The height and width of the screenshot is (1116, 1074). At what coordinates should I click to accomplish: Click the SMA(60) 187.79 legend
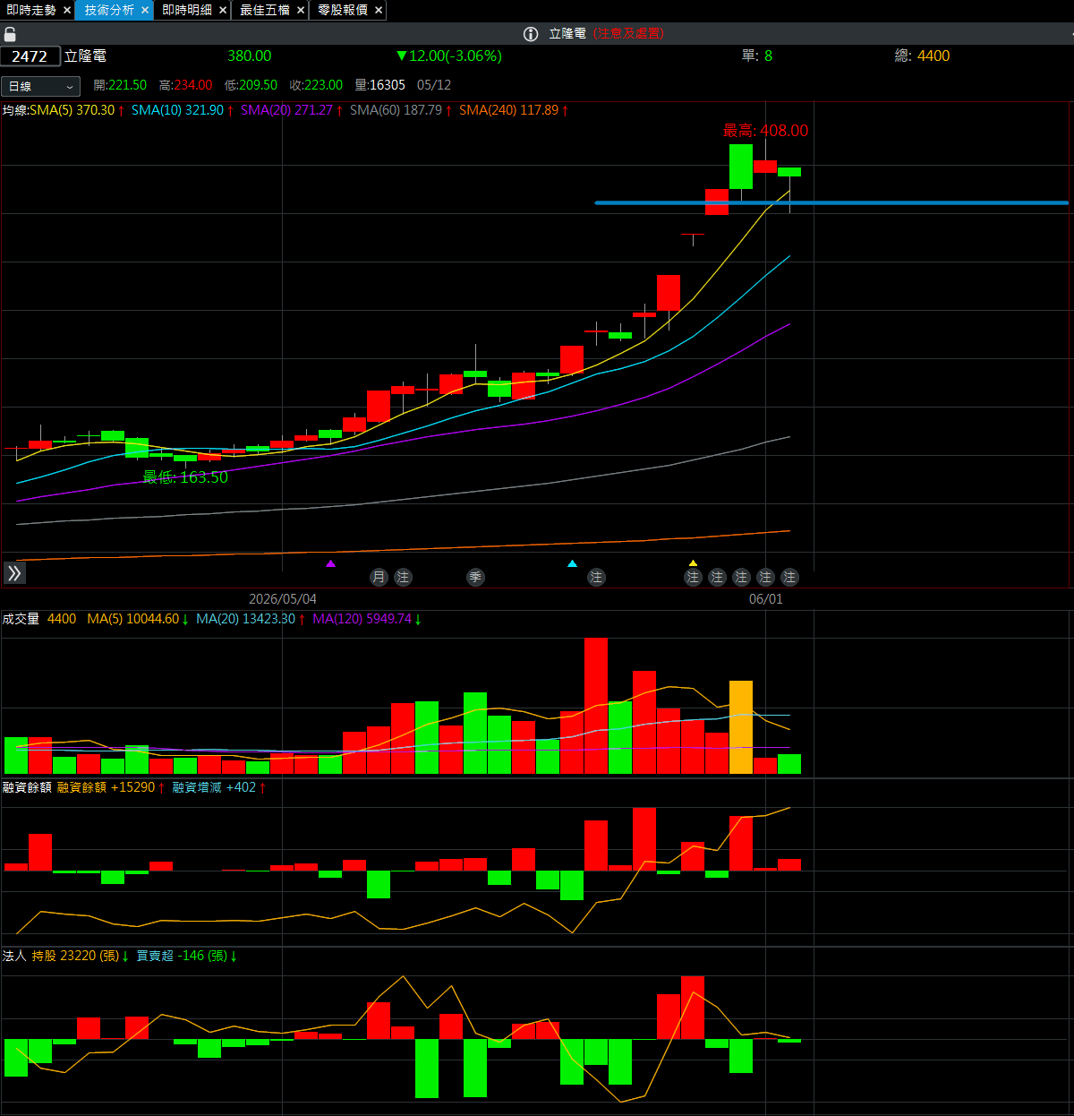pyautogui.click(x=401, y=110)
